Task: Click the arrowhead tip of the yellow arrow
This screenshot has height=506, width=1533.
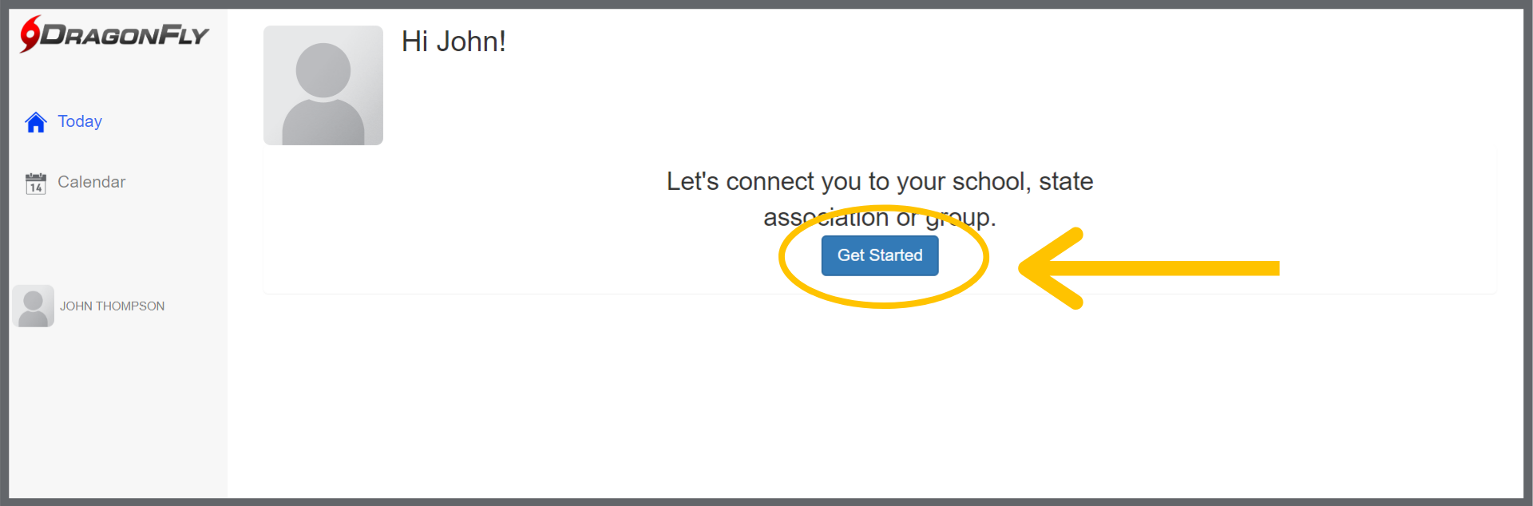Action: pos(1025,268)
